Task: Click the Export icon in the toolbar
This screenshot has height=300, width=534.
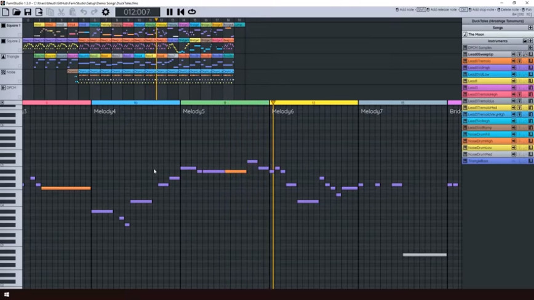Action: [x=39, y=12]
